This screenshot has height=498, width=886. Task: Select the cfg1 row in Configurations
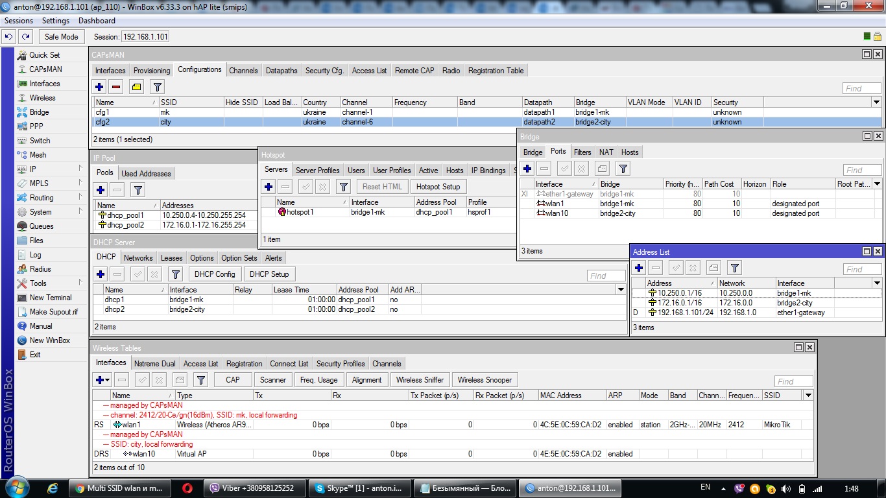[x=102, y=112]
